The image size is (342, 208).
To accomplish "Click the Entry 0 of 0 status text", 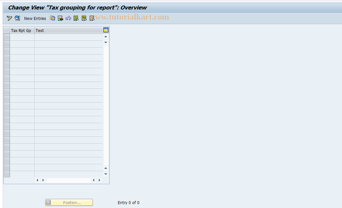I will pyautogui.click(x=129, y=202).
